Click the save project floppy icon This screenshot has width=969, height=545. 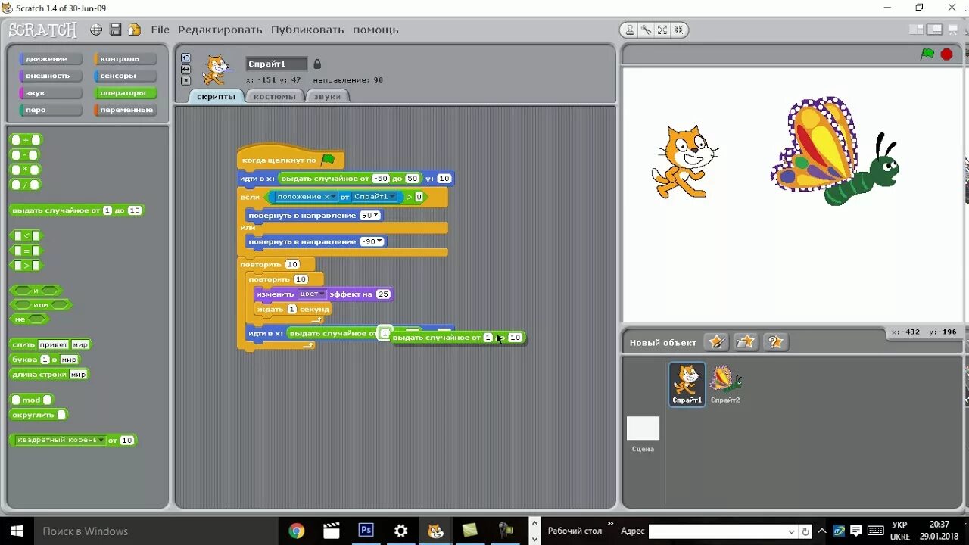pos(116,30)
